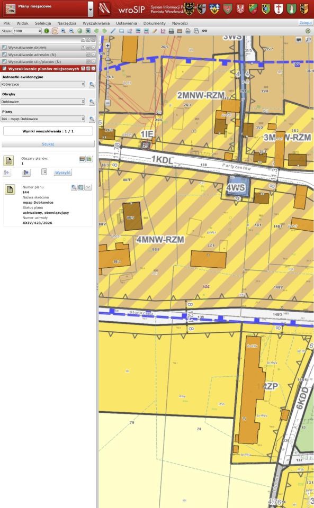Screen dimensions: 314x508
Task: Click the map zoom slider plus button
Action: 107,46
